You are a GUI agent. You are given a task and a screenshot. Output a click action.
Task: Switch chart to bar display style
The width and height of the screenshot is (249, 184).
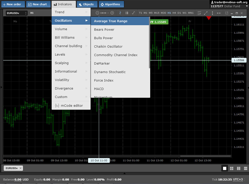120,13
